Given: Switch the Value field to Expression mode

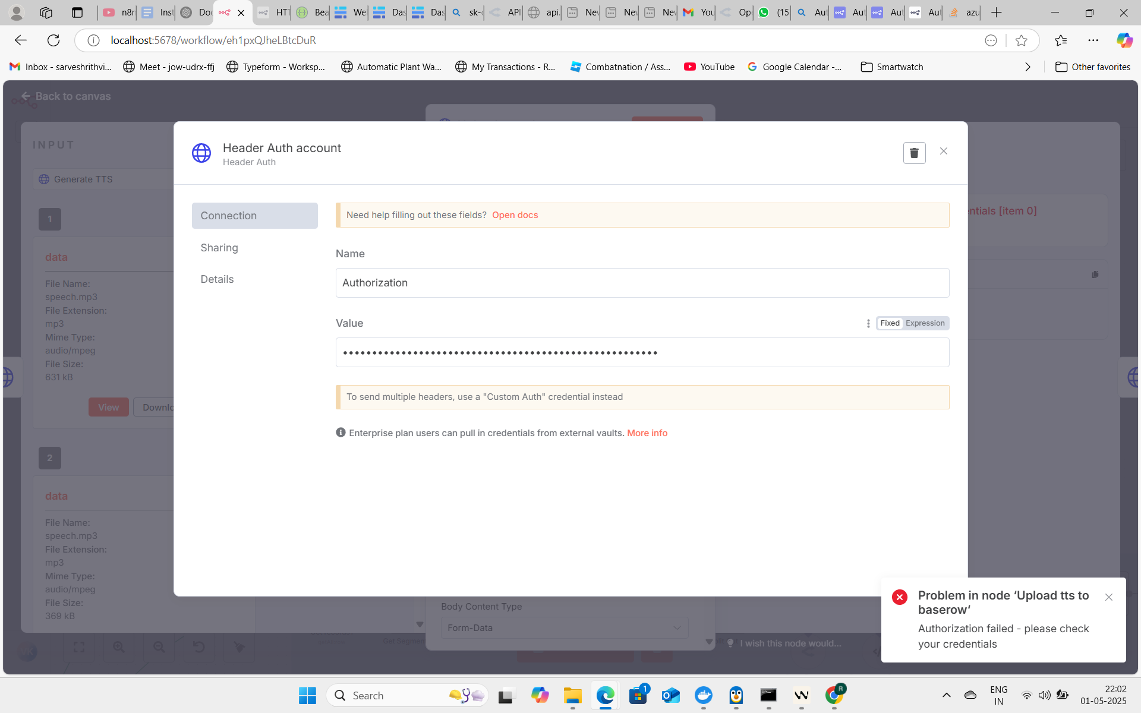Looking at the screenshot, I should pyautogui.click(x=924, y=323).
